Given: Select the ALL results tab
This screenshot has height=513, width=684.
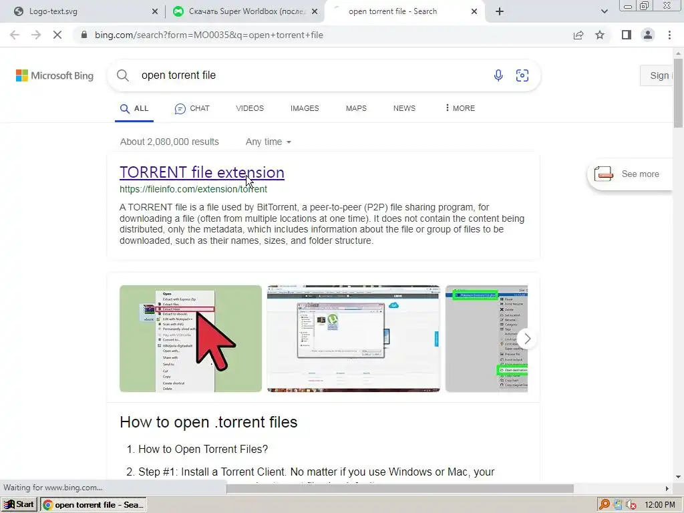Looking at the screenshot, I should click(x=134, y=108).
